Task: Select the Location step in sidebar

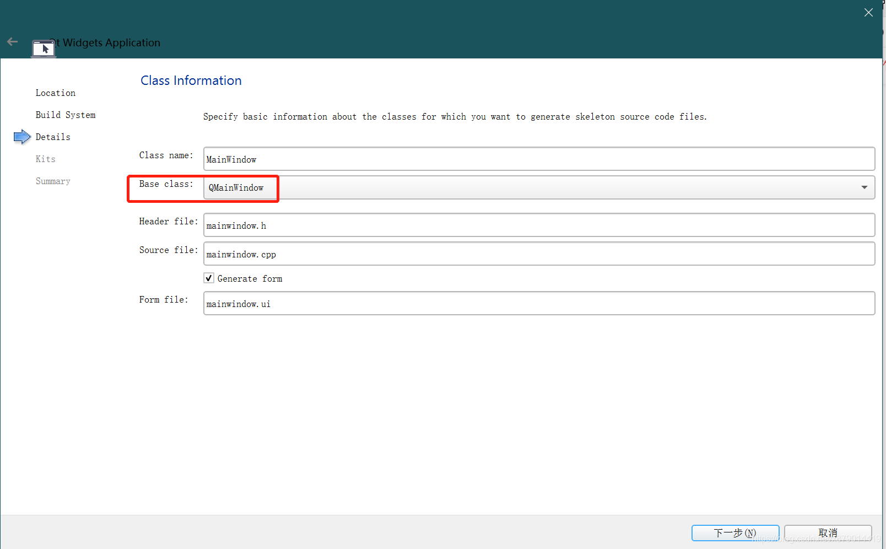Action: click(56, 93)
